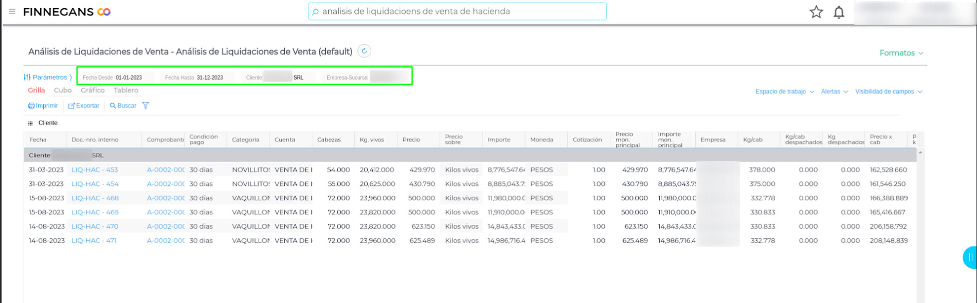The image size is (977, 303).
Task: Click the blue pause button at right edge
Action: (x=969, y=257)
